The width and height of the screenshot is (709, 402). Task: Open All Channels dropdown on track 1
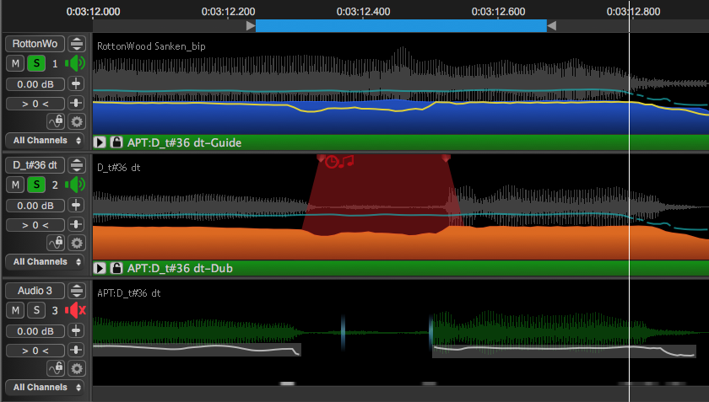pyautogui.click(x=45, y=140)
